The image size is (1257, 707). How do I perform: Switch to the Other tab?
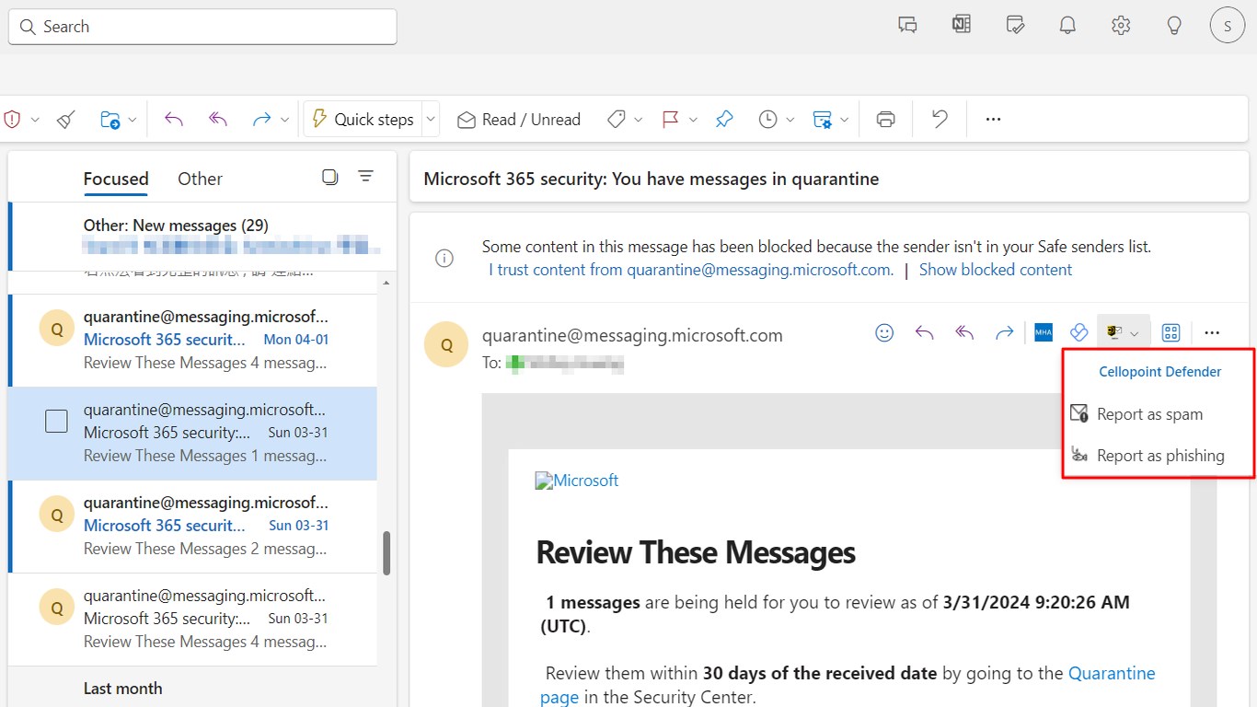200,179
